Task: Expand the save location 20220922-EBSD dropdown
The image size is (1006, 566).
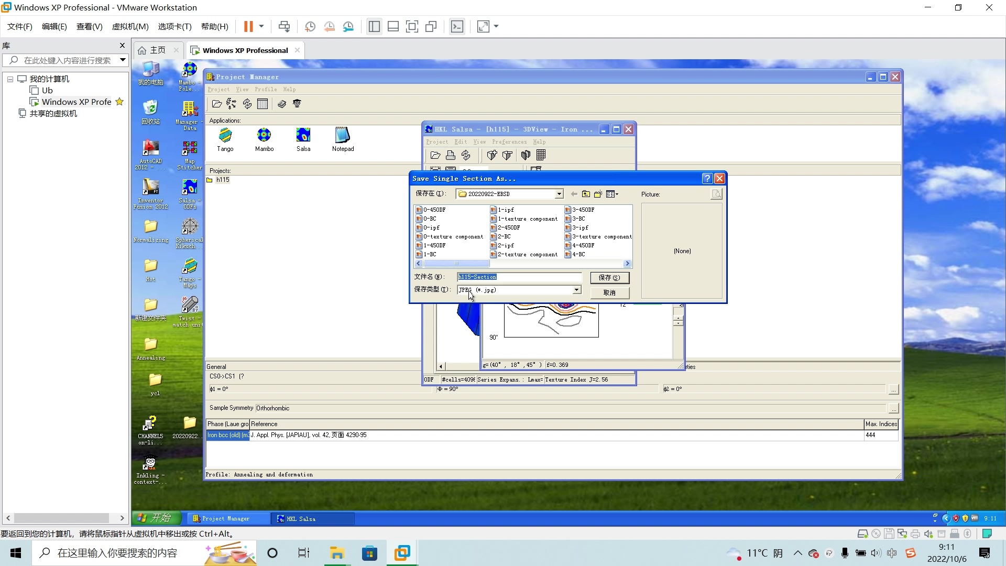Action: (x=559, y=194)
